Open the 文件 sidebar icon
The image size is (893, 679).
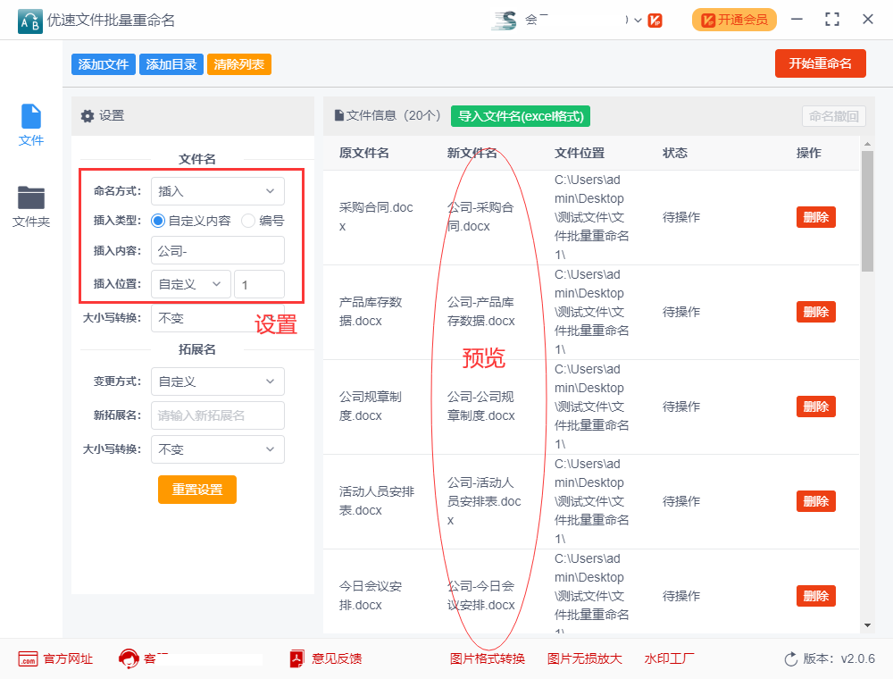30,116
